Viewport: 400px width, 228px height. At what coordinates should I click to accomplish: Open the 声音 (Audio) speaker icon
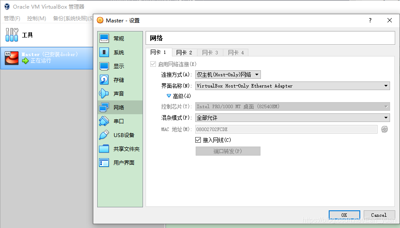coord(104,94)
